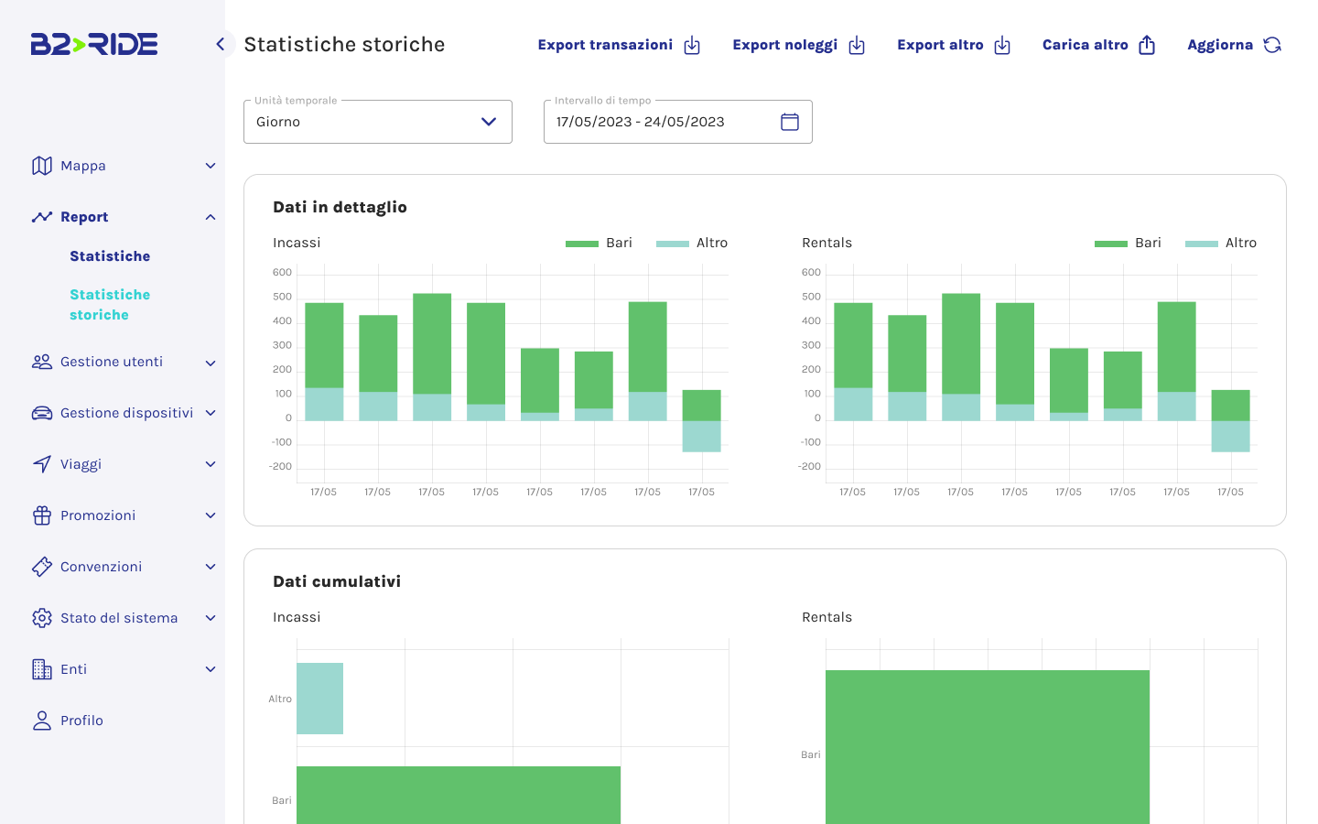Open the Unità temporale Giorno dropdown
The width and height of the screenshot is (1318, 824).
pos(378,122)
